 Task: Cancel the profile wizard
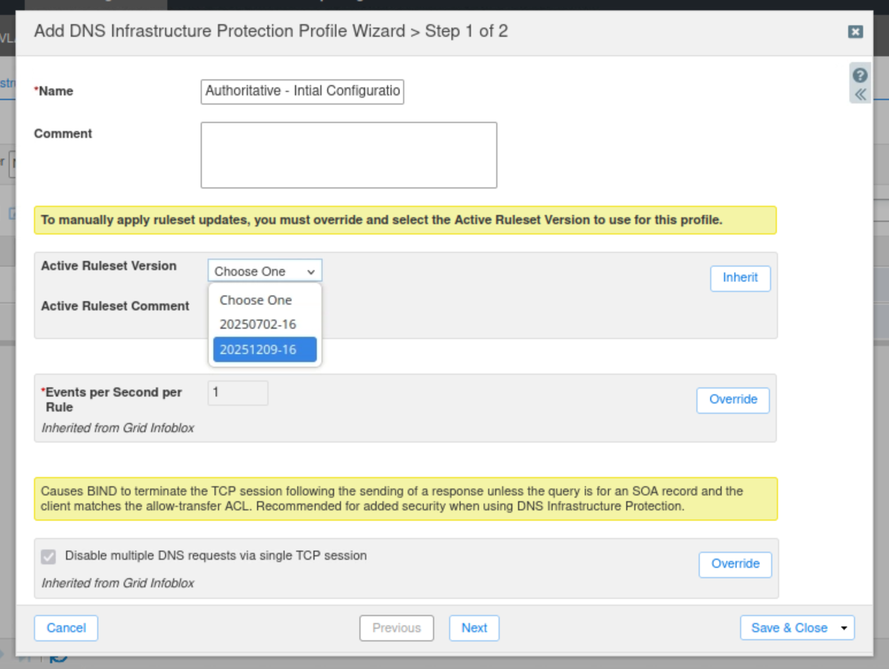click(66, 628)
